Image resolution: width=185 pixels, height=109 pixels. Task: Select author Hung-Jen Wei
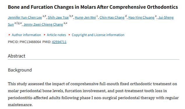tap(85, 17)
